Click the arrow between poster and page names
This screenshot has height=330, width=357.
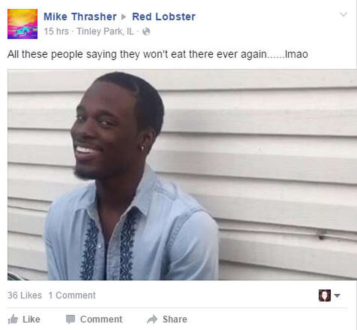[x=124, y=17]
